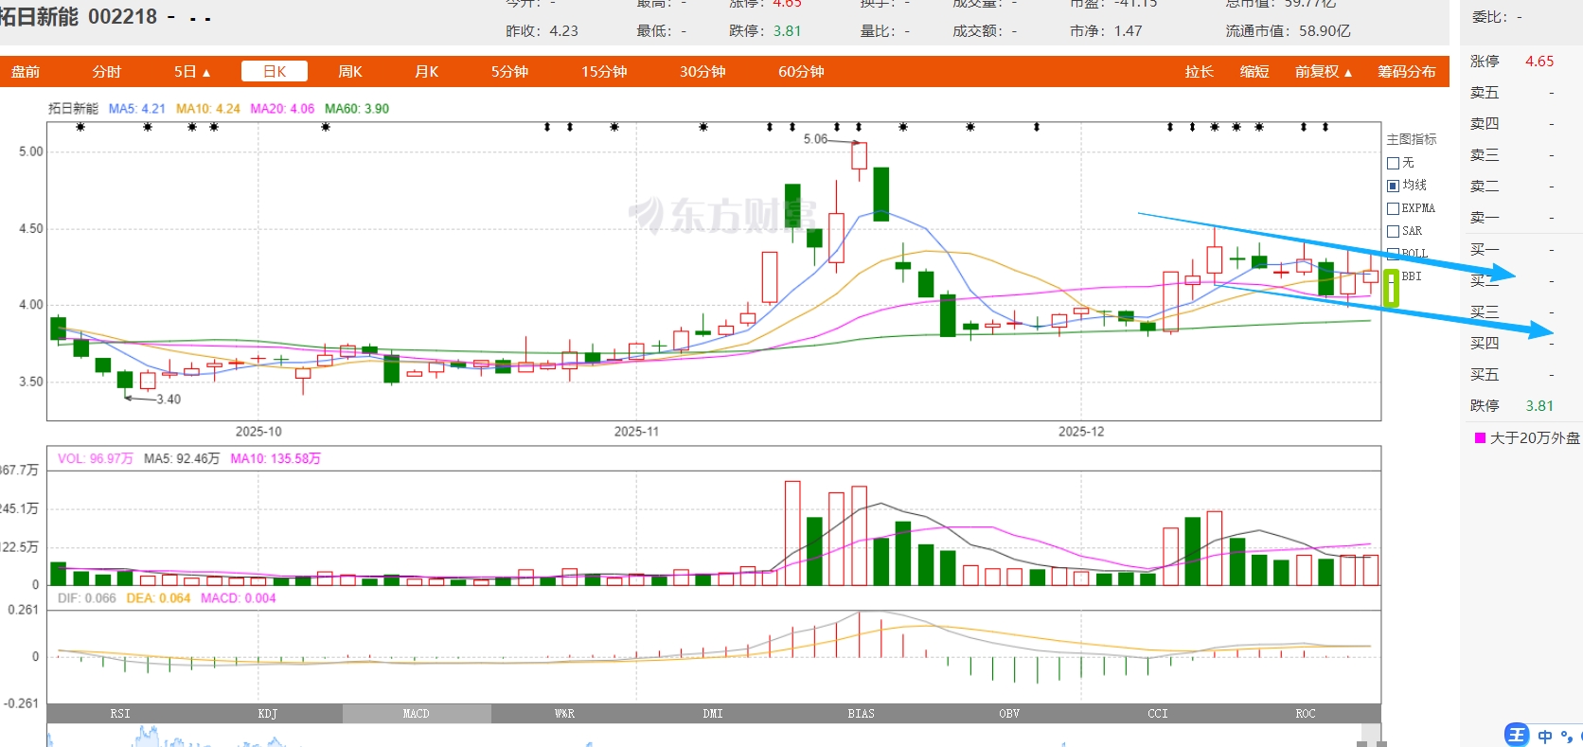Open the 前复权 adjustment dropdown
The image size is (1583, 747).
coord(1324,72)
